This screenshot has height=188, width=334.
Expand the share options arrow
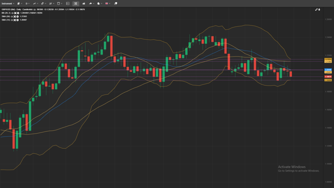(x=94, y=4)
